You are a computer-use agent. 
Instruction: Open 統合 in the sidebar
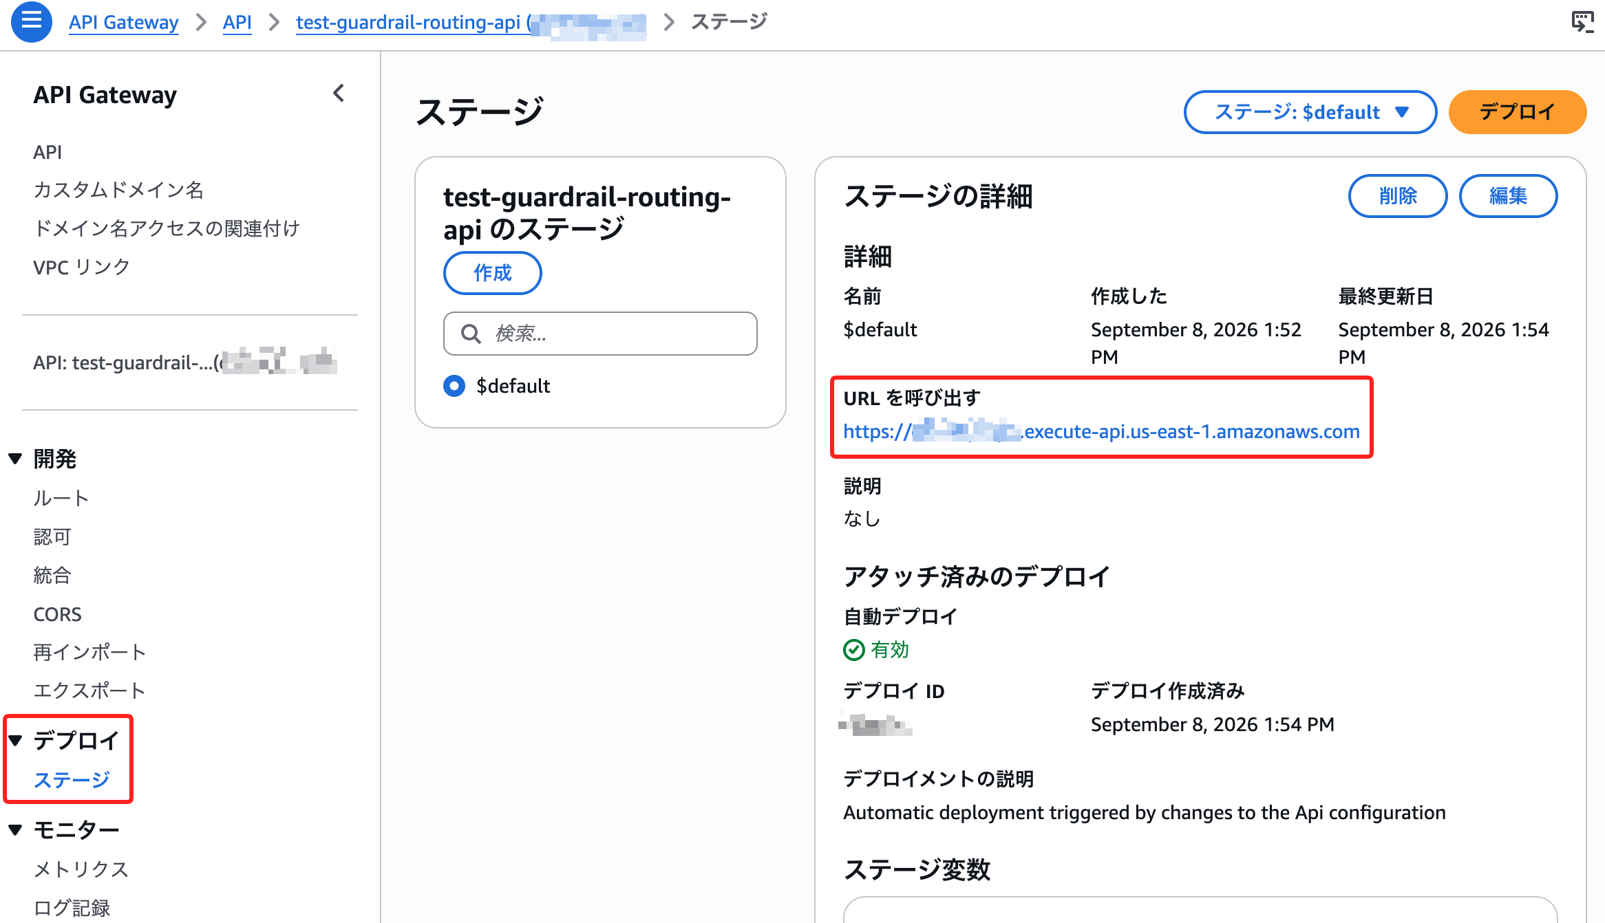(52, 575)
